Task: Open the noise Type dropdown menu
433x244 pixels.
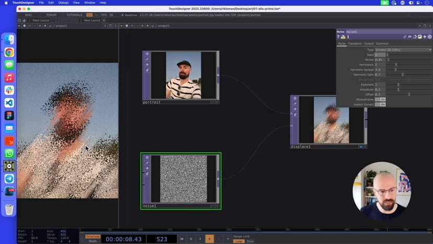Action: [403, 50]
